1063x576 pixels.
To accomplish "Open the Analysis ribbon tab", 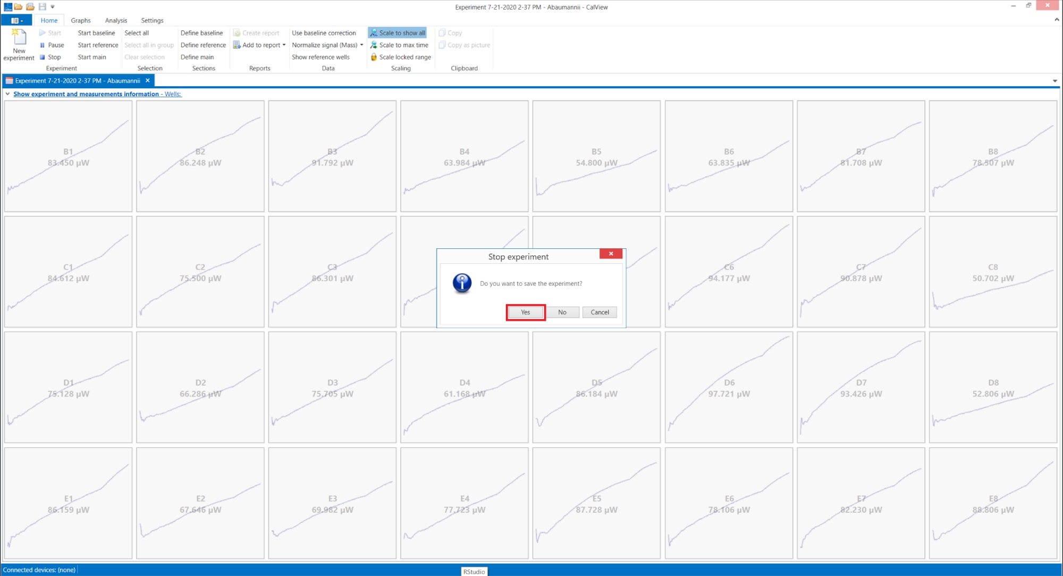I will pyautogui.click(x=116, y=21).
